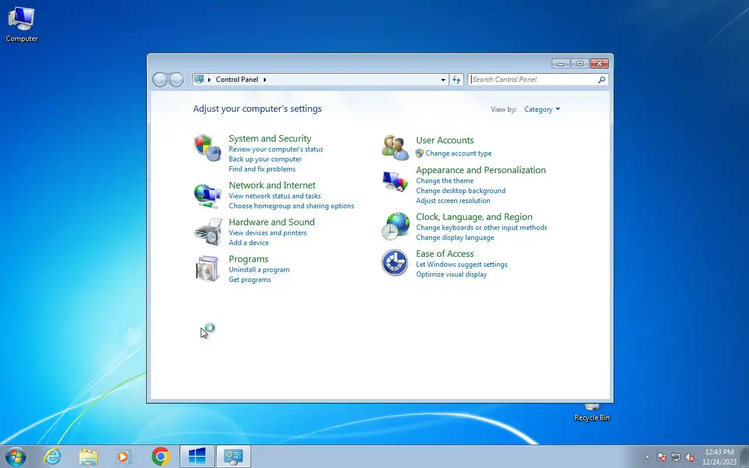This screenshot has width=749, height=468.
Task: Open the User Accounts people icon
Action: point(395,147)
